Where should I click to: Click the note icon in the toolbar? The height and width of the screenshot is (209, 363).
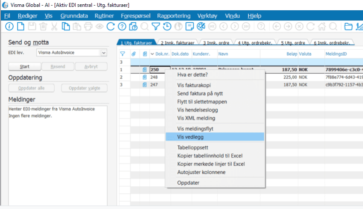point(189,27)
